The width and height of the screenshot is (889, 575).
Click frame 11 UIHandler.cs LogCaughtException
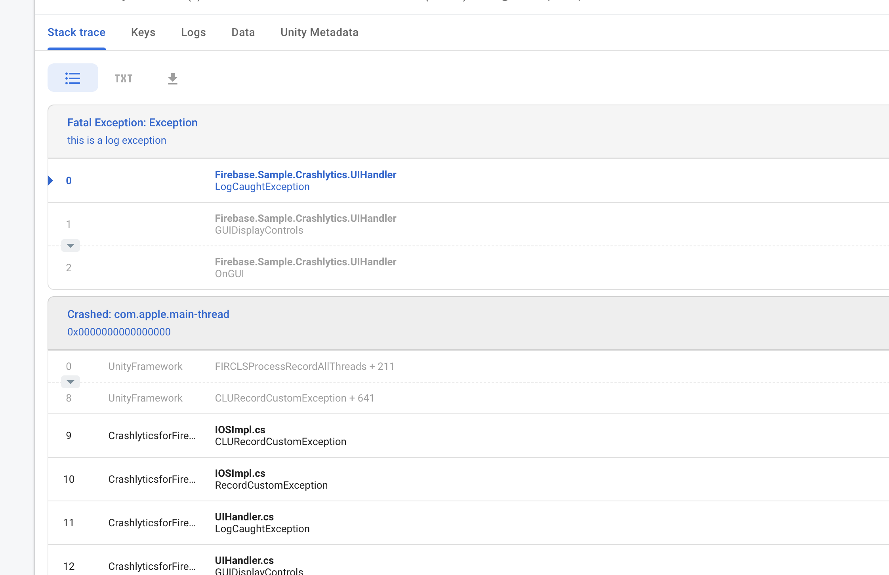(262, 523)
